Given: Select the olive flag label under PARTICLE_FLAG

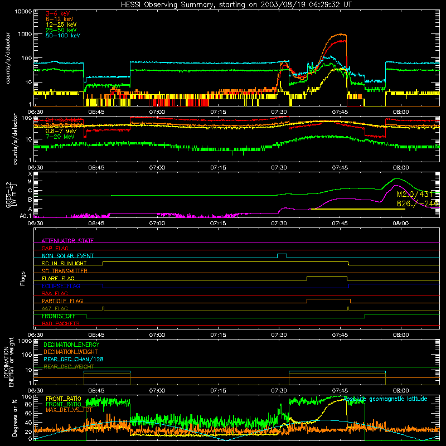Looking at the screenshot, I should [x=55, y=308].
